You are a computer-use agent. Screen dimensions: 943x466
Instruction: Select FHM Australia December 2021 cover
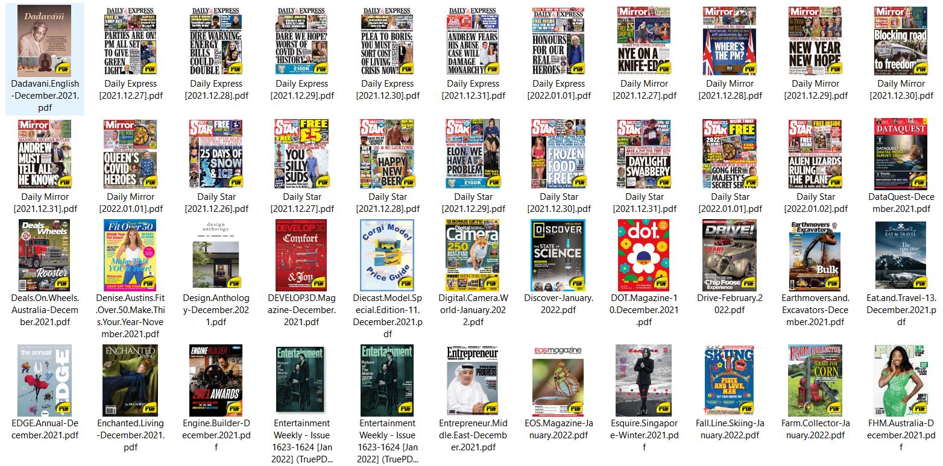[901, 381]
